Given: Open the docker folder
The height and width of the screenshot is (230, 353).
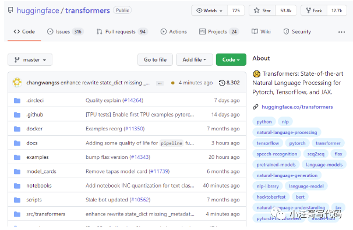Looking at the screenshot, I should click(34, 129).
